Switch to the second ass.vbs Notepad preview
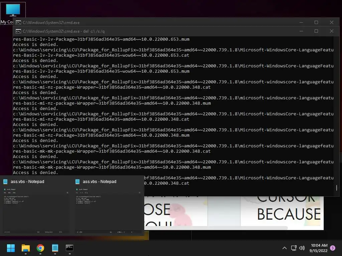 tap(108, 205)
